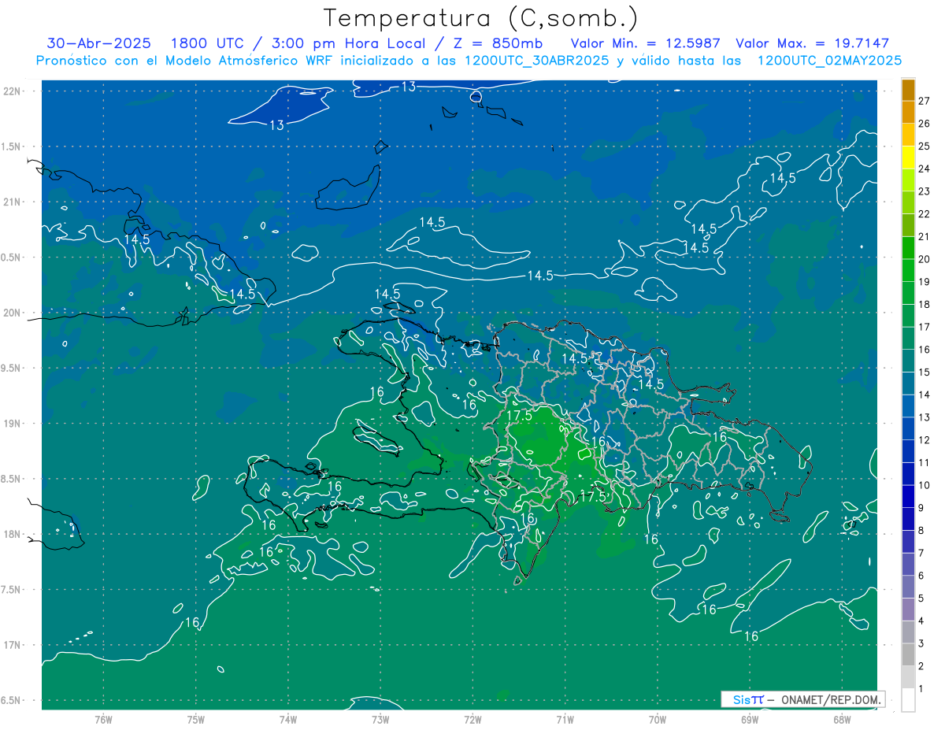Click the yellow colorbar swatch between 24 and 25
Image resolution: width=945 pixels, height=730 pixels.
pyautogui.click(x=909, y=157)
